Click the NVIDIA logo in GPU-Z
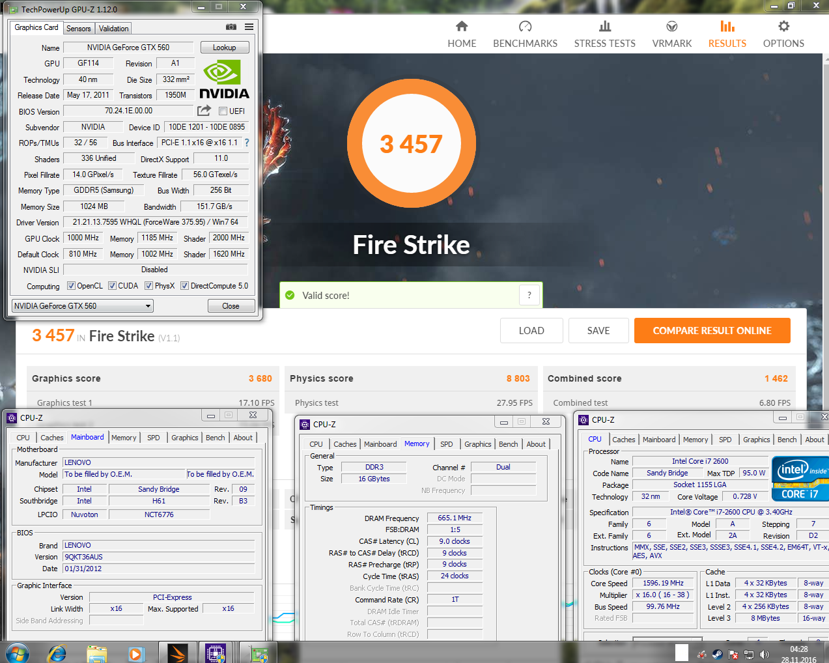 tap(223, 79)
